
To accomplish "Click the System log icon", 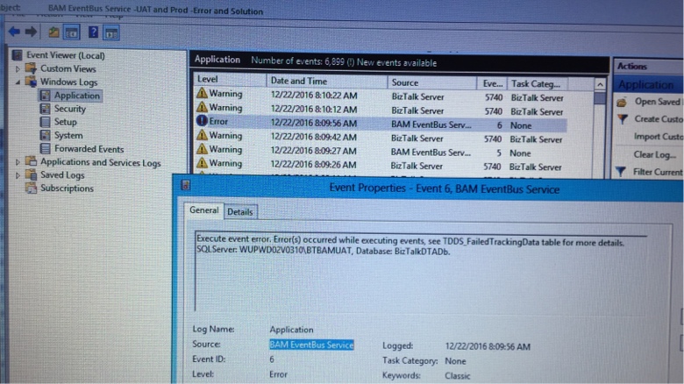I will click(x=45, y=135).
